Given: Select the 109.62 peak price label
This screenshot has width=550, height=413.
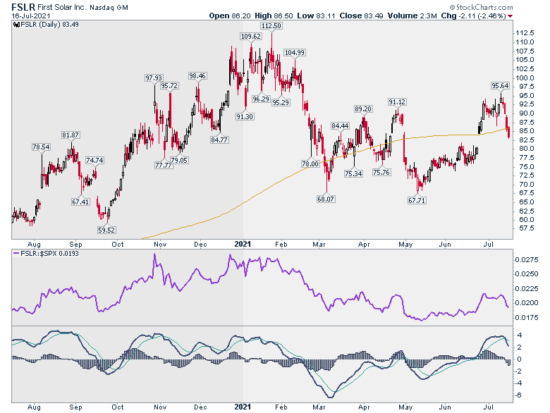Looking at the screenshot, I should pos(251,37).
